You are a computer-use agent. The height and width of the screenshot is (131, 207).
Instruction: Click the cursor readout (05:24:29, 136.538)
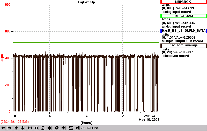(14, 122)
